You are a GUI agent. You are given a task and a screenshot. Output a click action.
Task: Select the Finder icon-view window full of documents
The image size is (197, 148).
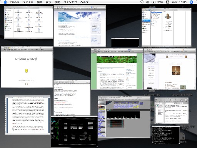[28, 22]
